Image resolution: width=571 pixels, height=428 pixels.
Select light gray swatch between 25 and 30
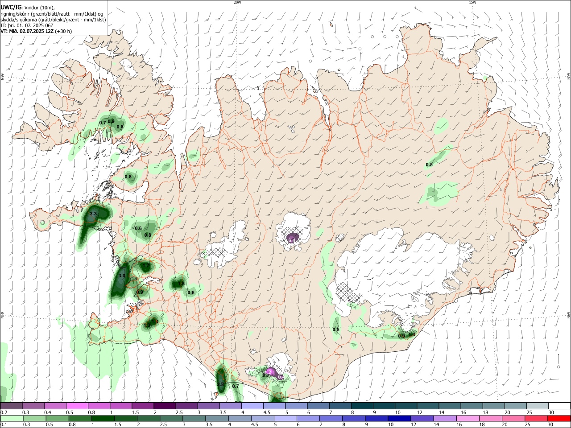click(x=538, y=406)
